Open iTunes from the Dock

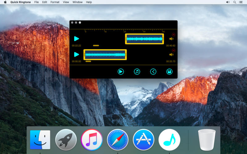tap(92, 140)
